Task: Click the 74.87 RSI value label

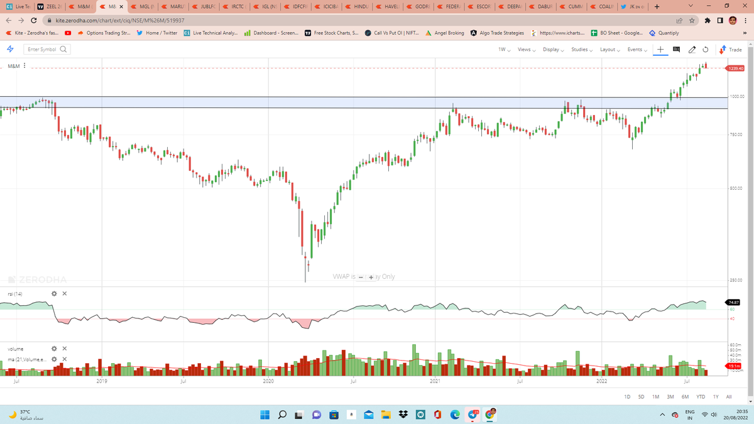Action: [734, 302]
